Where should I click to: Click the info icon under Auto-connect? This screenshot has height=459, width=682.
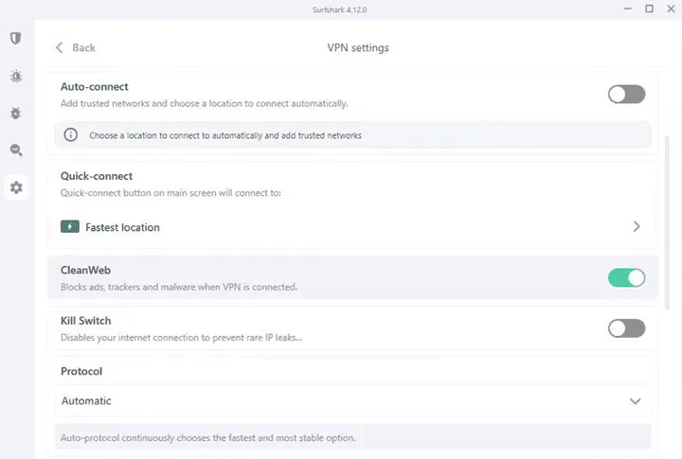(70, 135)
